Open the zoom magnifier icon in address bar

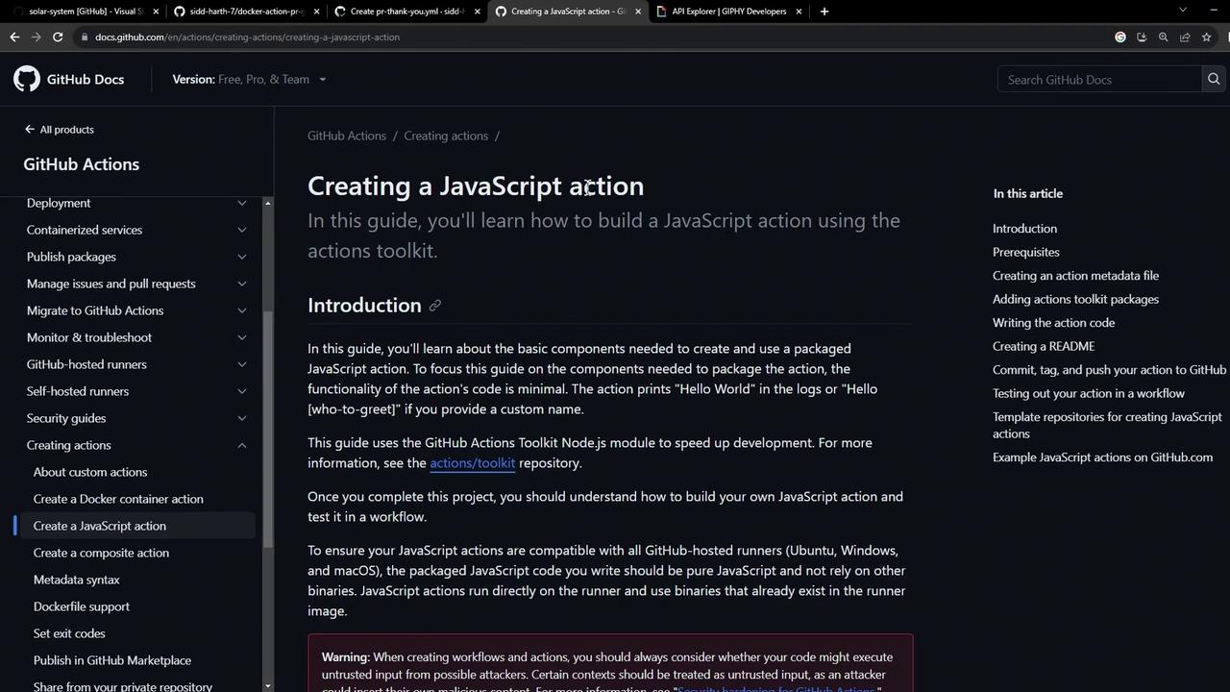(x=1163, y=37)
